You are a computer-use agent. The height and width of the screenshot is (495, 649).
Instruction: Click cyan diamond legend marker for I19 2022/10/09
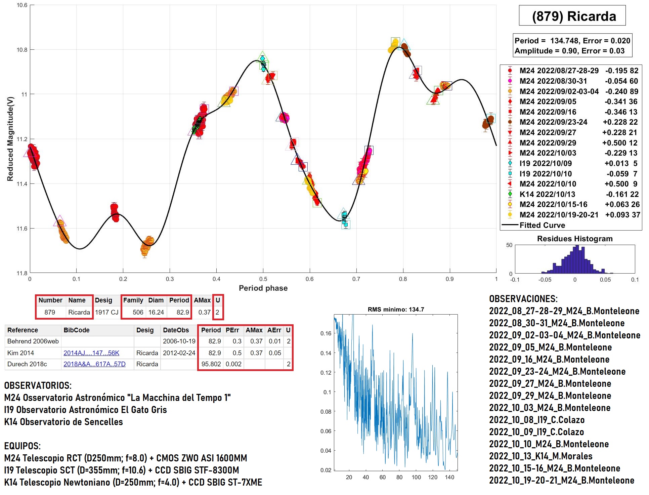[510, 163]
